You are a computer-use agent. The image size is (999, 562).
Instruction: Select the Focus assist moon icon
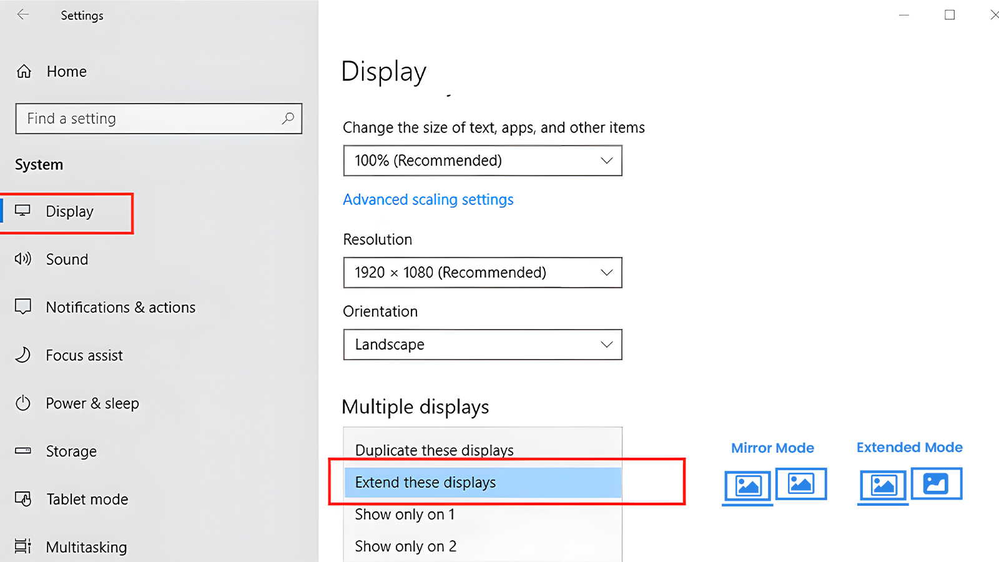22,355
